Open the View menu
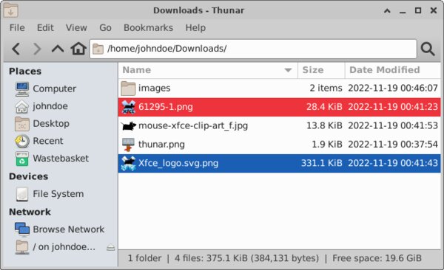 (x=76, y=28)
